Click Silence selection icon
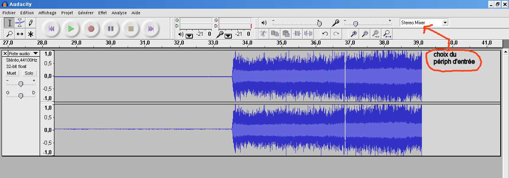The image size is (509, 178). coord(308,34)
